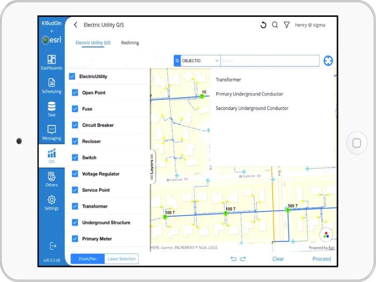Uncheck the ElectricUtility layer checkbox
Viewport: 376px width, 282px height.
(72, 76)
